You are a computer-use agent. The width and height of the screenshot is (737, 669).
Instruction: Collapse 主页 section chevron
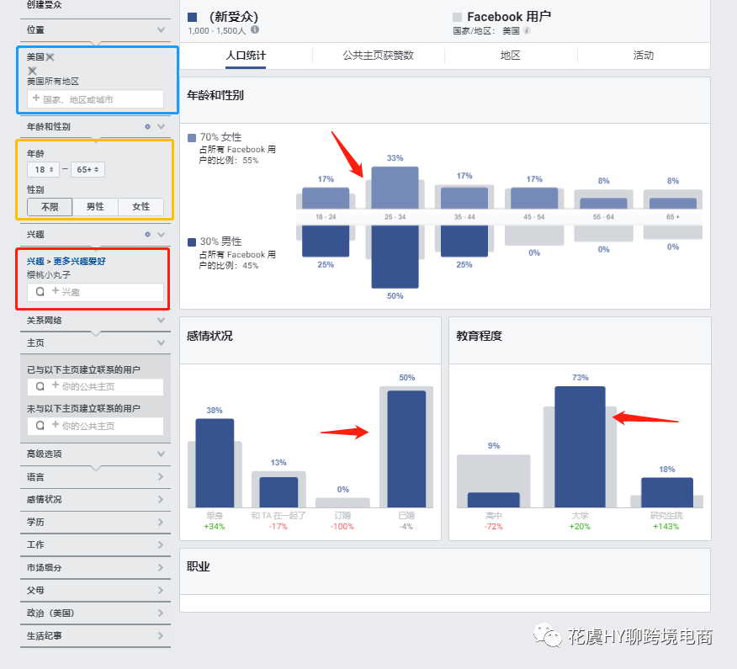click(162, 342)
